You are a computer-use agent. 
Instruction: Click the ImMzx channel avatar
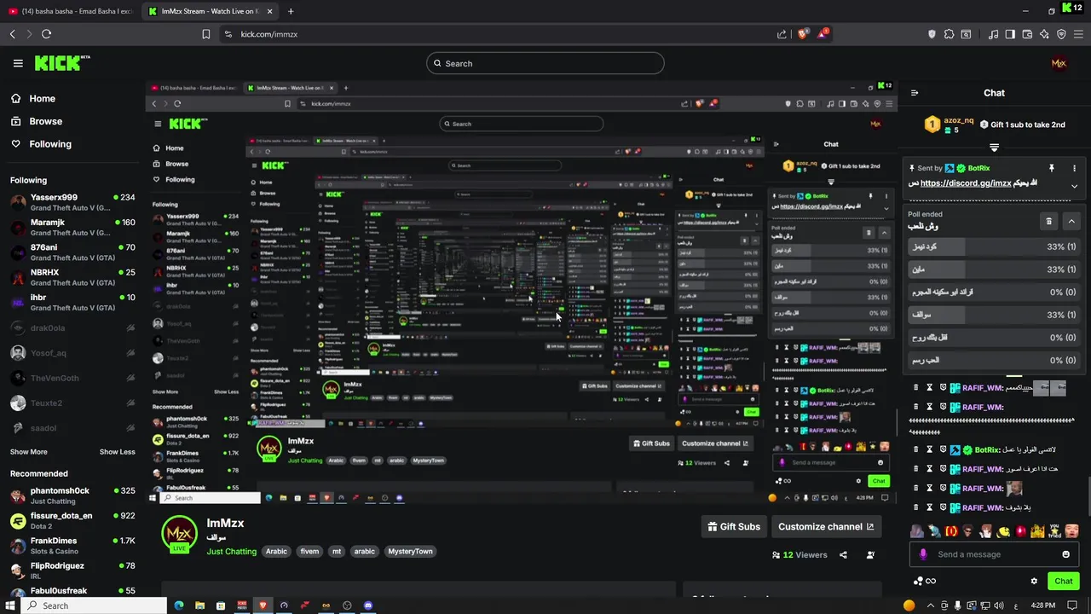179,534
